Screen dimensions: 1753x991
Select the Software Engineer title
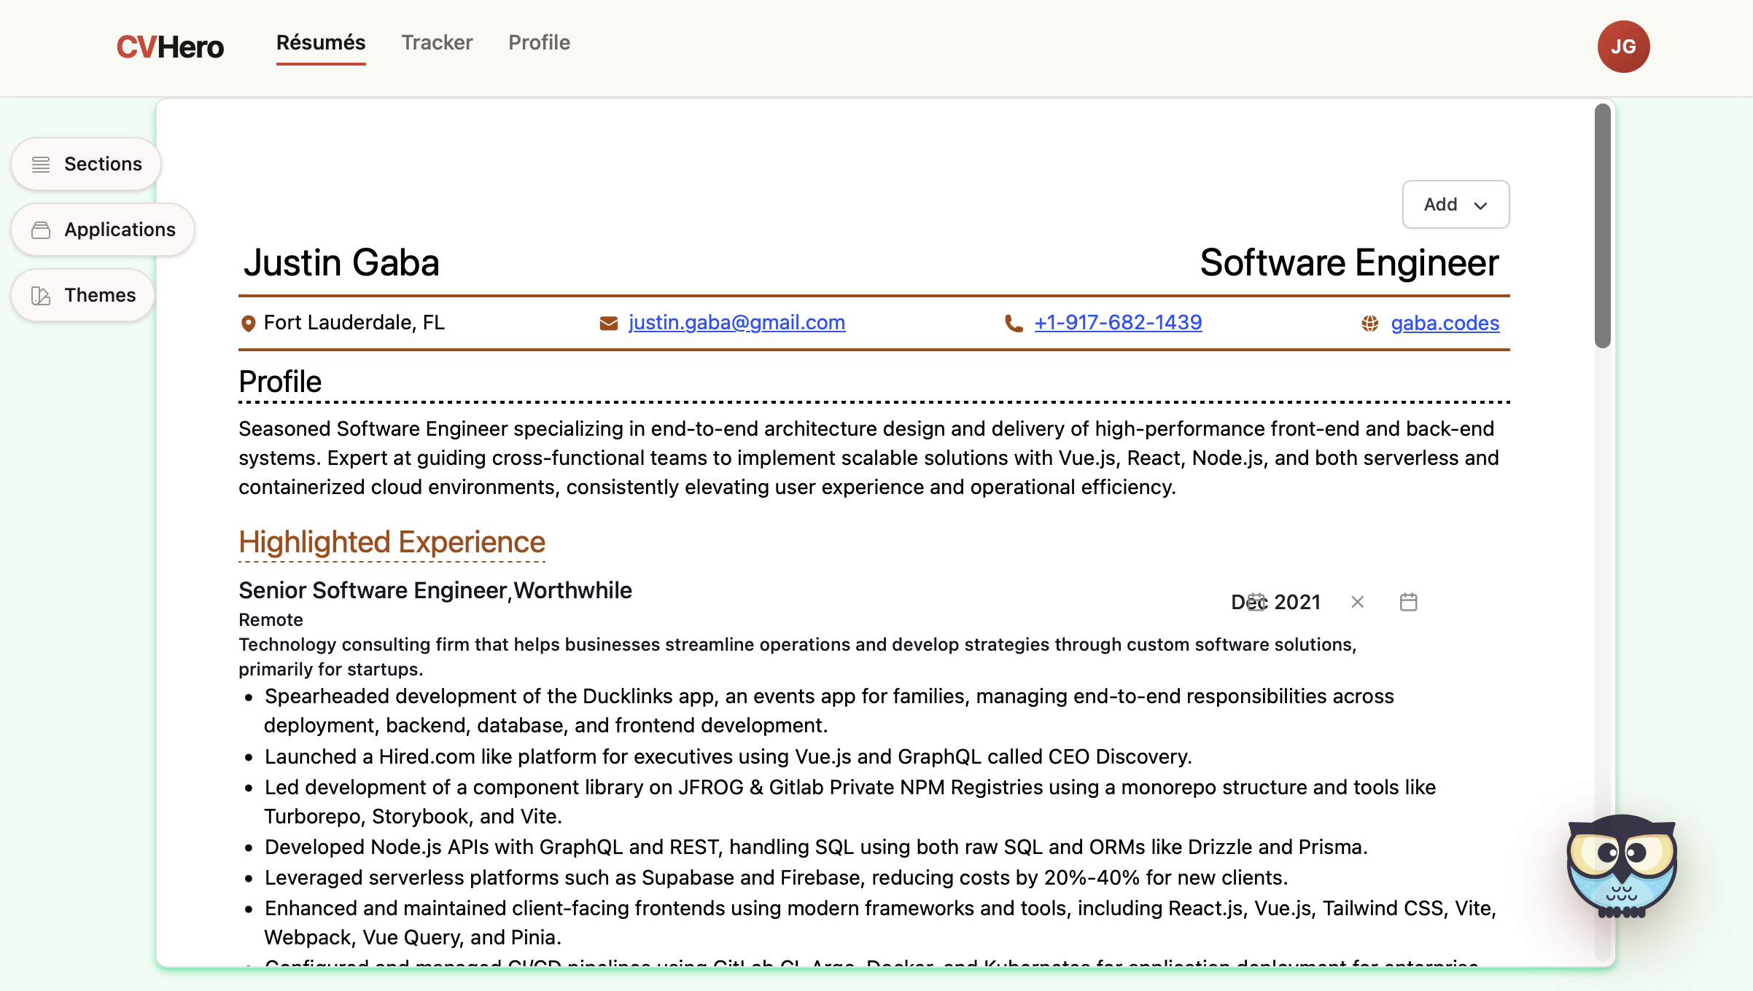click(x=1349, y=263)
